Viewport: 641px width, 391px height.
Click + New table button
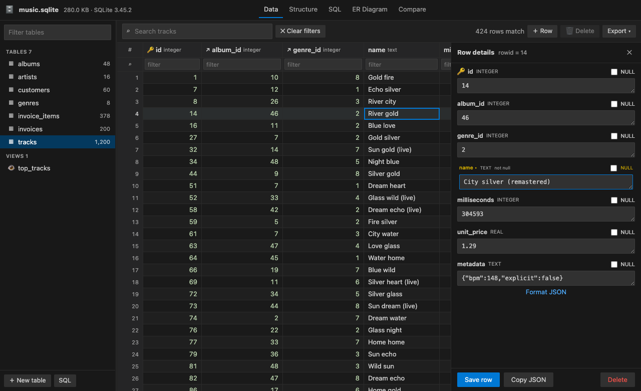28,380
